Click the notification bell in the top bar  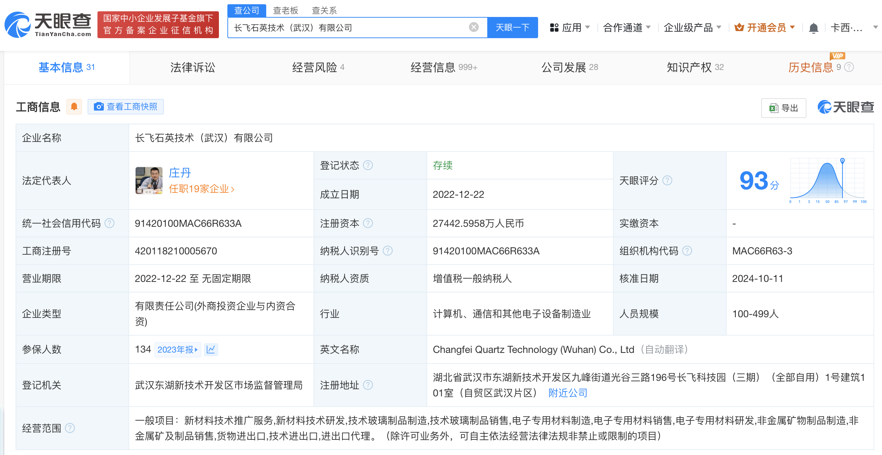pyautogui.click(x=814, y=28)
